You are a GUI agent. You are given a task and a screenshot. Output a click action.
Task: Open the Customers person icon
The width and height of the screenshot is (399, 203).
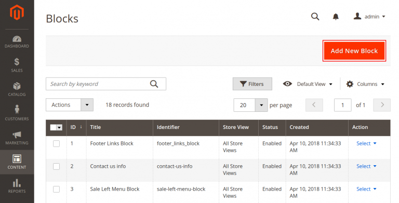pyautogui.click(x=17, y=109)
